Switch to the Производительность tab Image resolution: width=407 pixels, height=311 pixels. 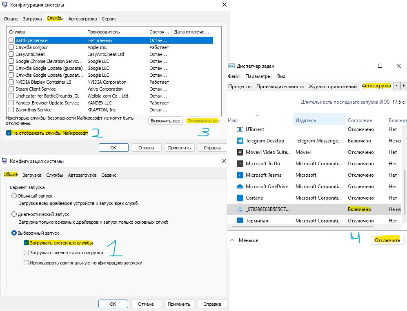(x=280, y=87)
